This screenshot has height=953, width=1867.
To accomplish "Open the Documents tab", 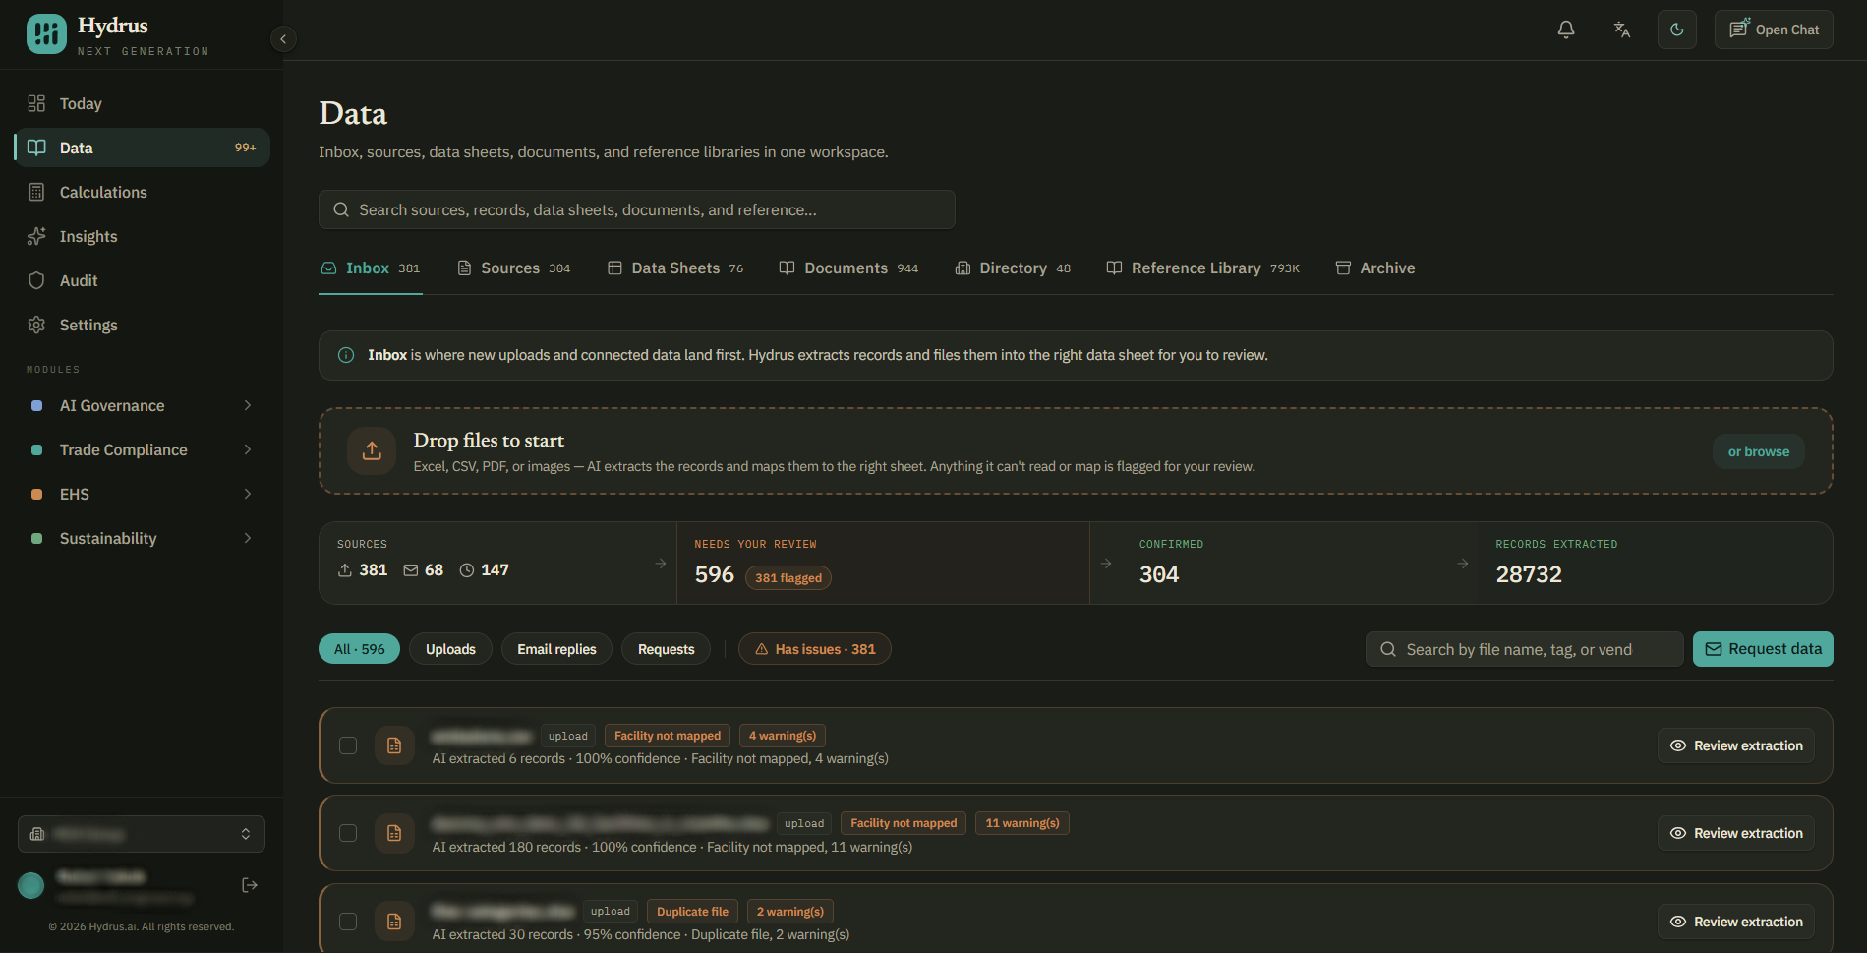I will pos(848,268).
